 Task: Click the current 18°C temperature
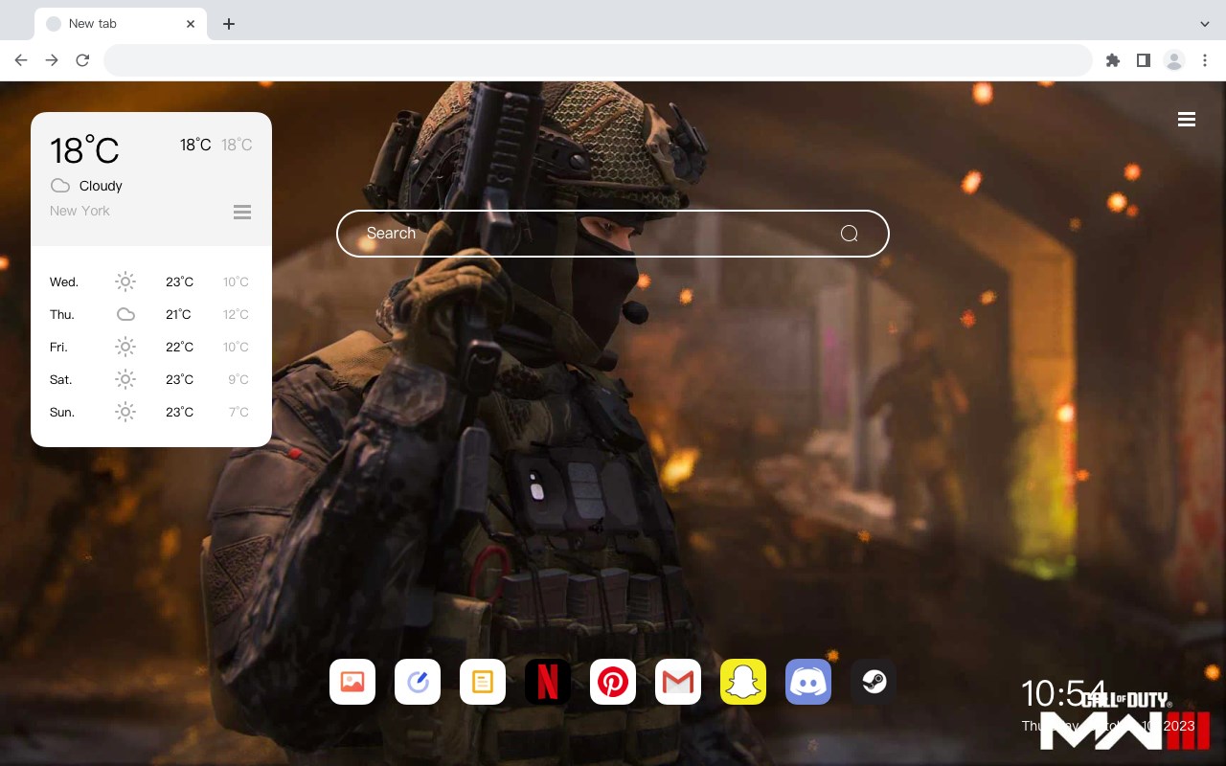(84, 150)
